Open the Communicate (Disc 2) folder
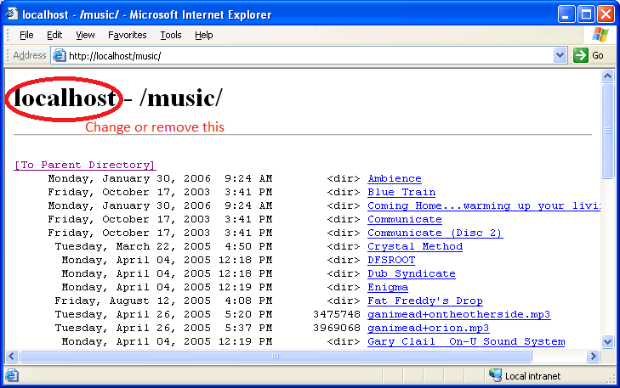 pyautogui.click(x=435, y=233)
